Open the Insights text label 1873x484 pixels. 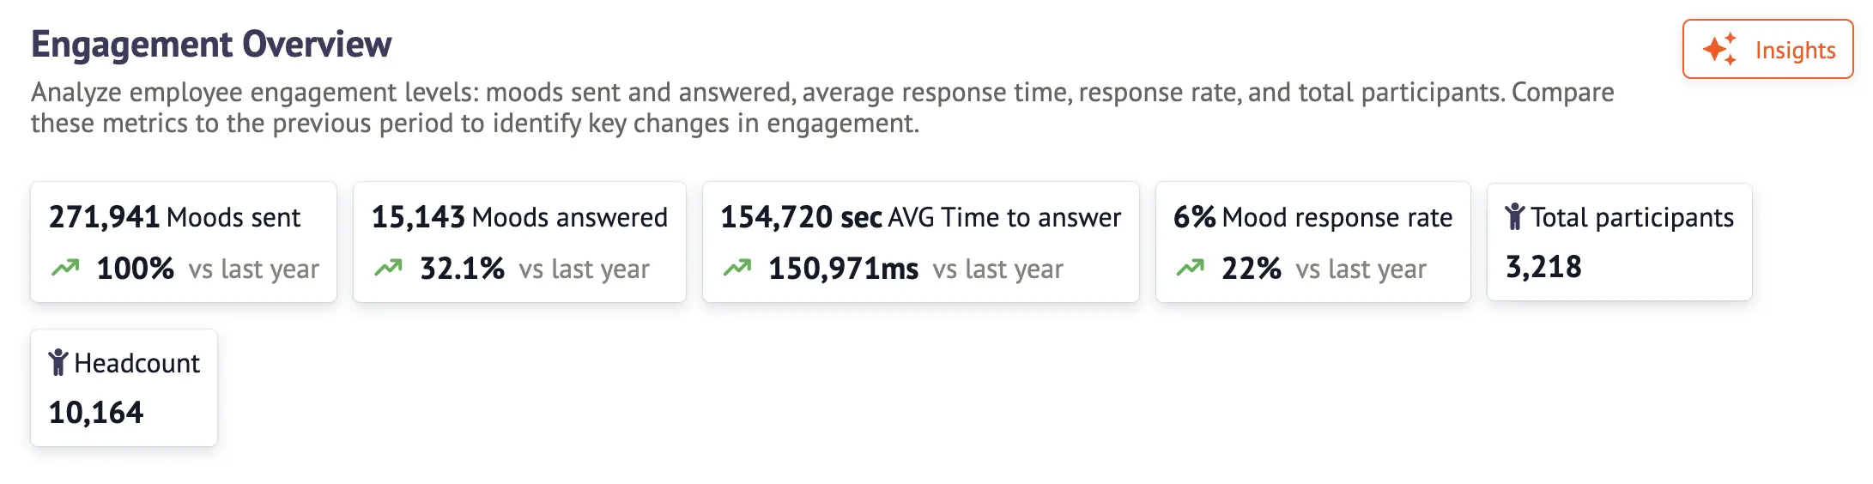tap(1795, 51)
